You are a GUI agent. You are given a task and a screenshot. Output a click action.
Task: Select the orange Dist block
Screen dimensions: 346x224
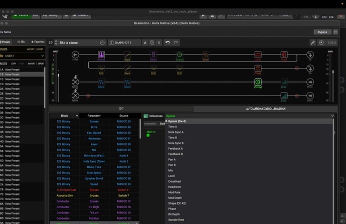pyautogui.click(x=206, y=54)
